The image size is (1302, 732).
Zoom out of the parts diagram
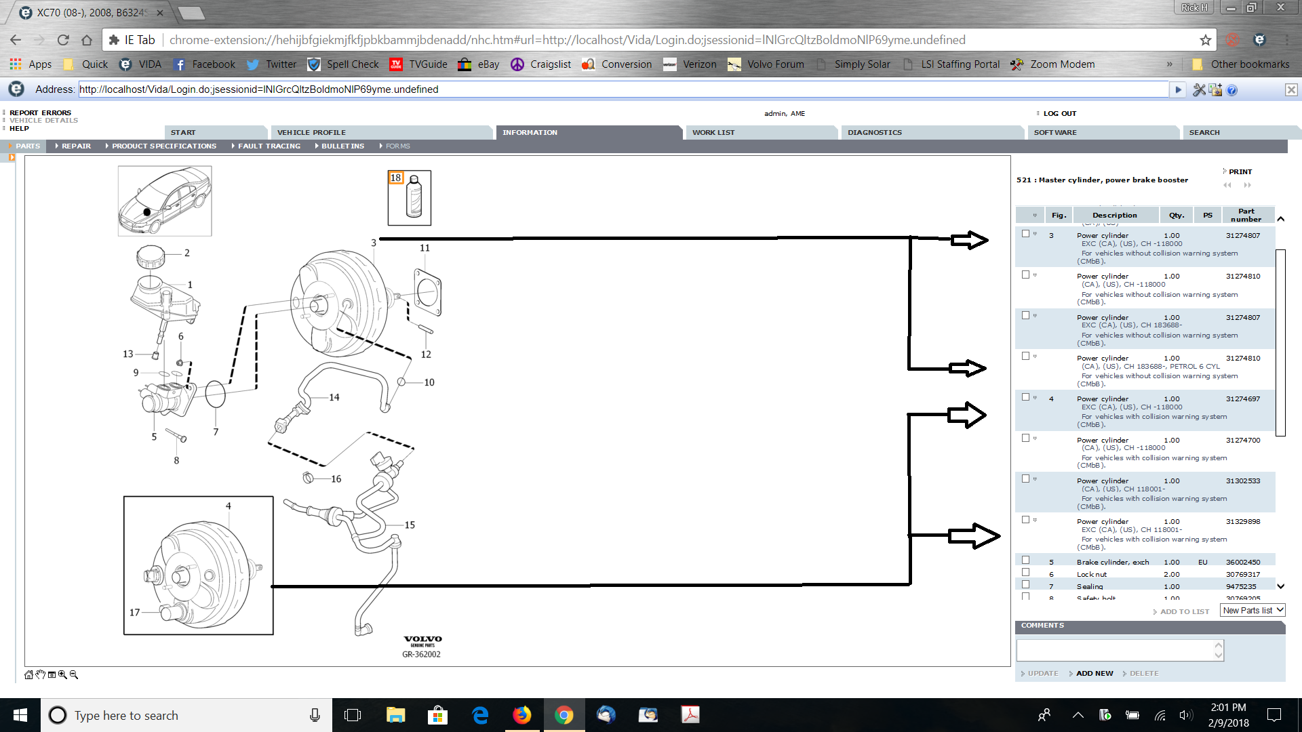[74, 674]
